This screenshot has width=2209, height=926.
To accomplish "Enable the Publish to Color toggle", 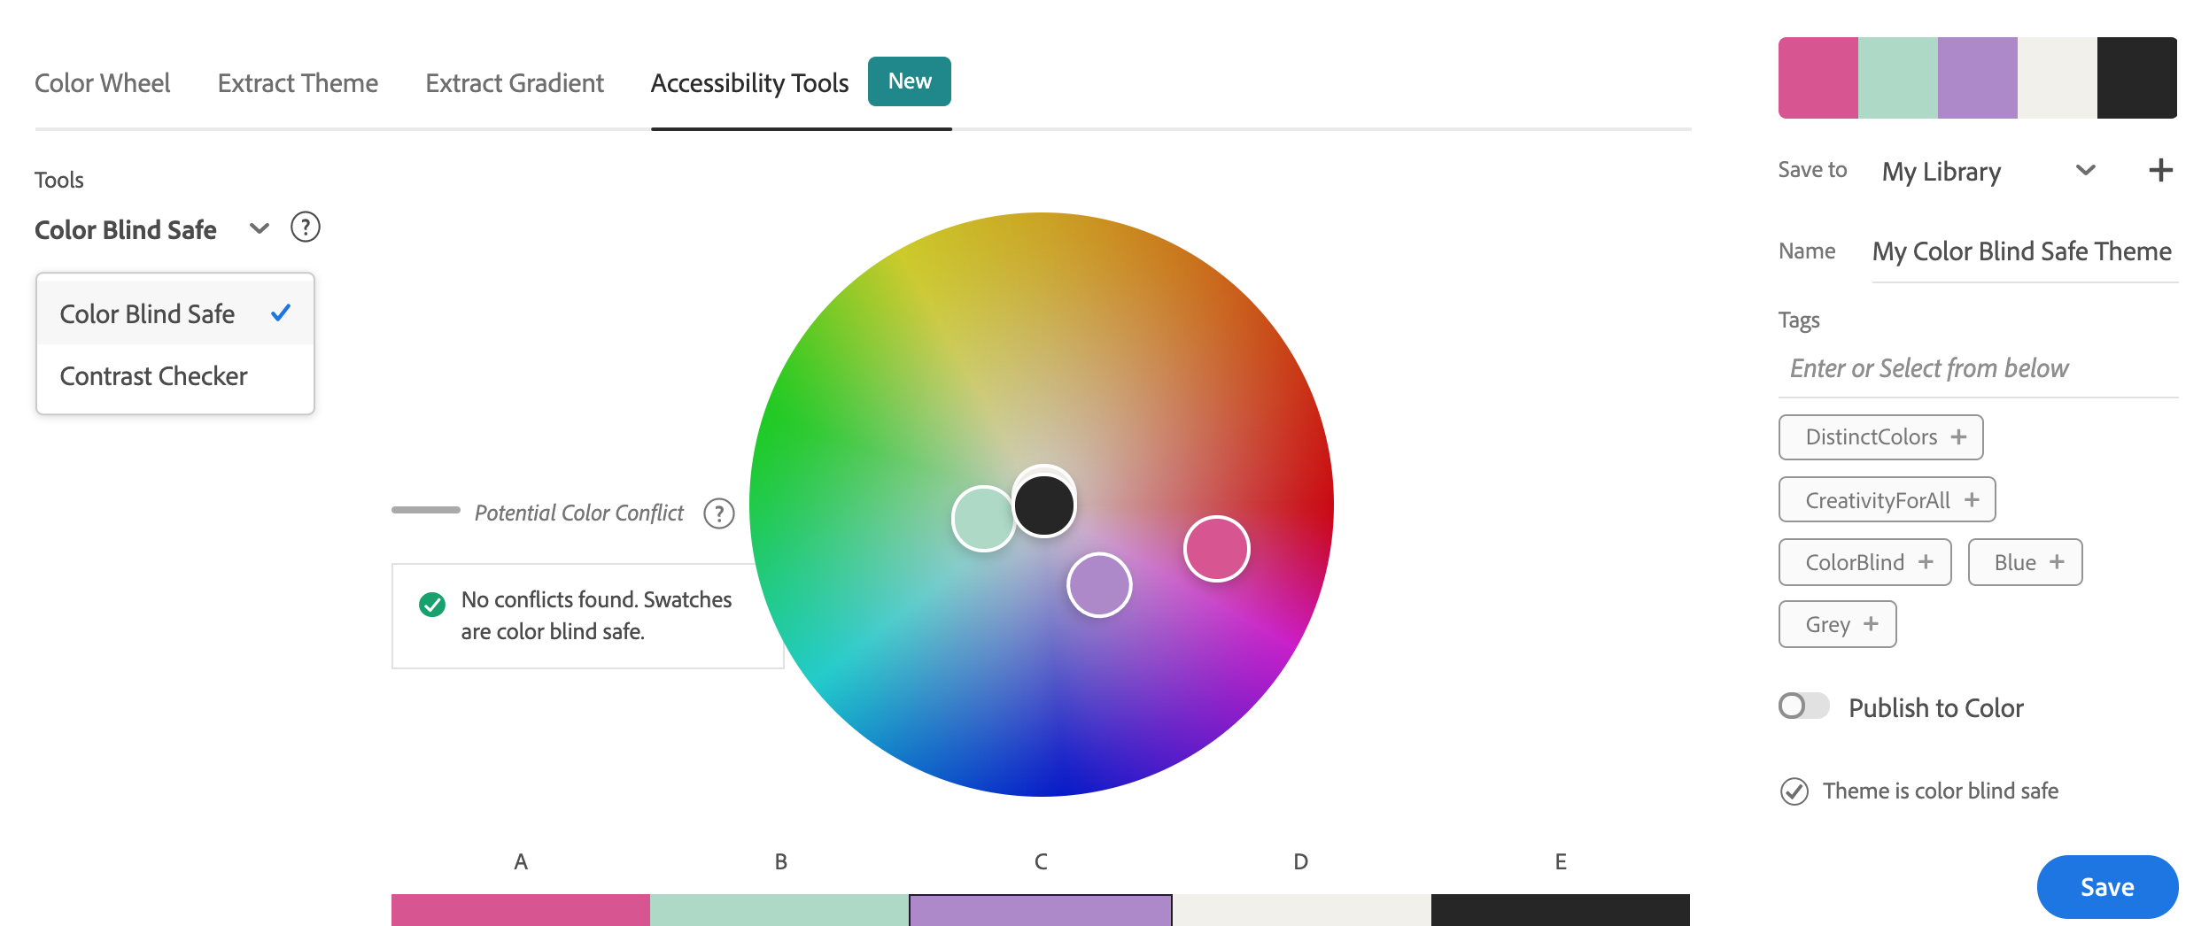I will (x=1803, y=706).
